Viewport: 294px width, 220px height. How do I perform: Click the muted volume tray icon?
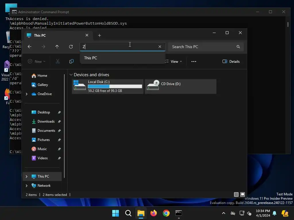[249, 213]
